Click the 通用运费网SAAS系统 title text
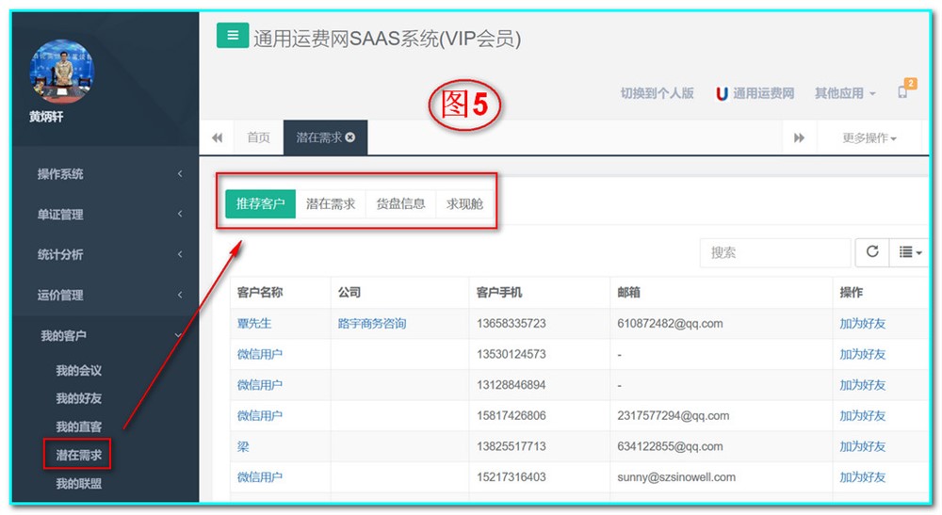Image resolution: width=942 pixels, height=515 pixels. pyautogui.click(x=387, y=39)
